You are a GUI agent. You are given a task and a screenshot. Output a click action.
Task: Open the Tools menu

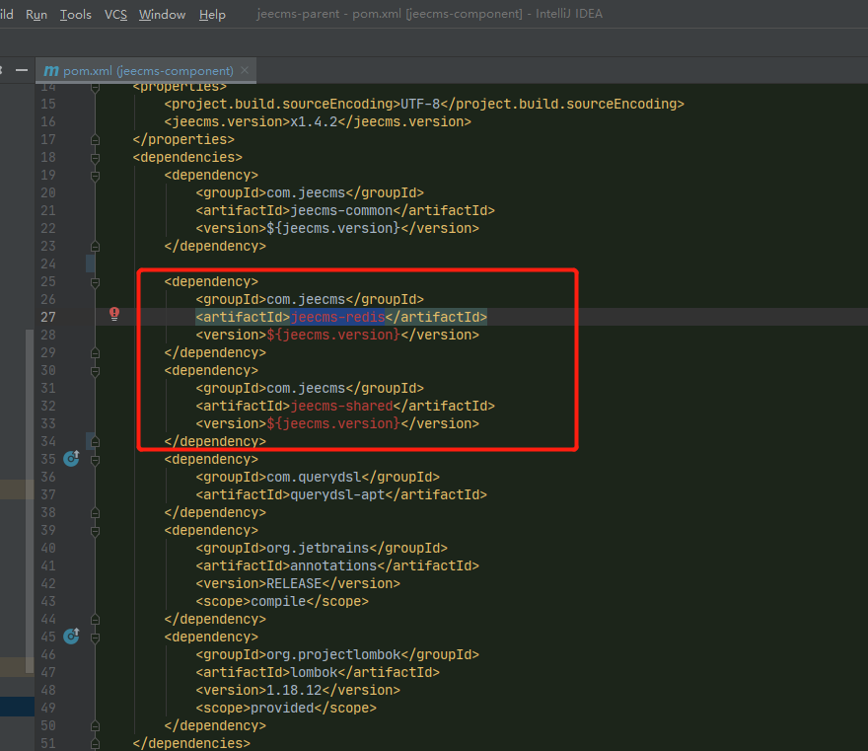pyautogui.click(x=75, y=15)
